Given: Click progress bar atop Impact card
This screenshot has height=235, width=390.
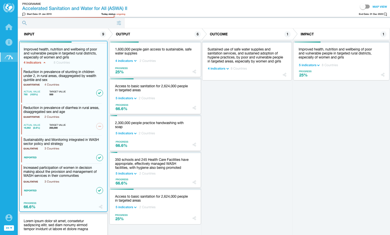Looking at the screenshot, I should point(341,42).
